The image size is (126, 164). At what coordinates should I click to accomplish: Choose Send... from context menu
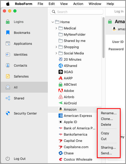[106, 153]
